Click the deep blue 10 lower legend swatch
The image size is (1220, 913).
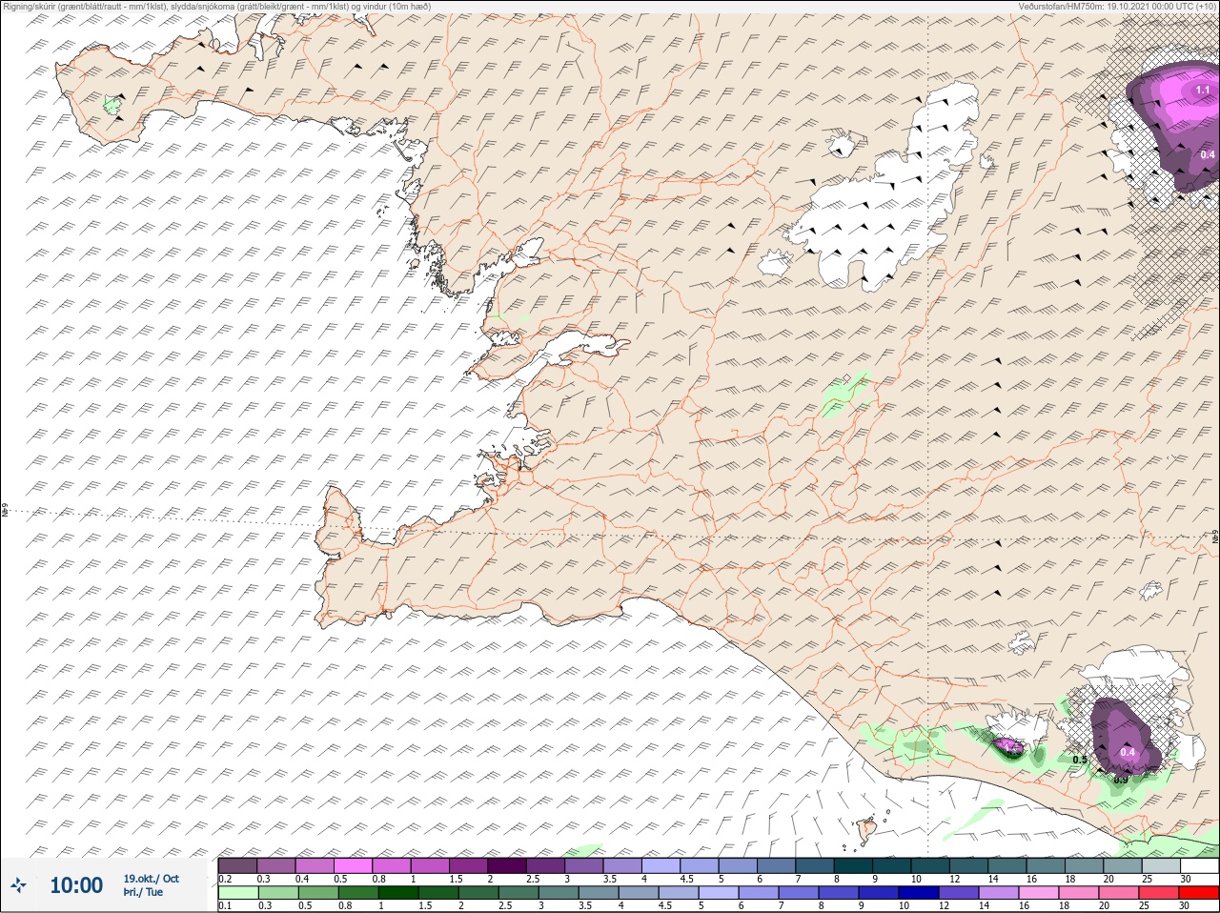[917, 893]
